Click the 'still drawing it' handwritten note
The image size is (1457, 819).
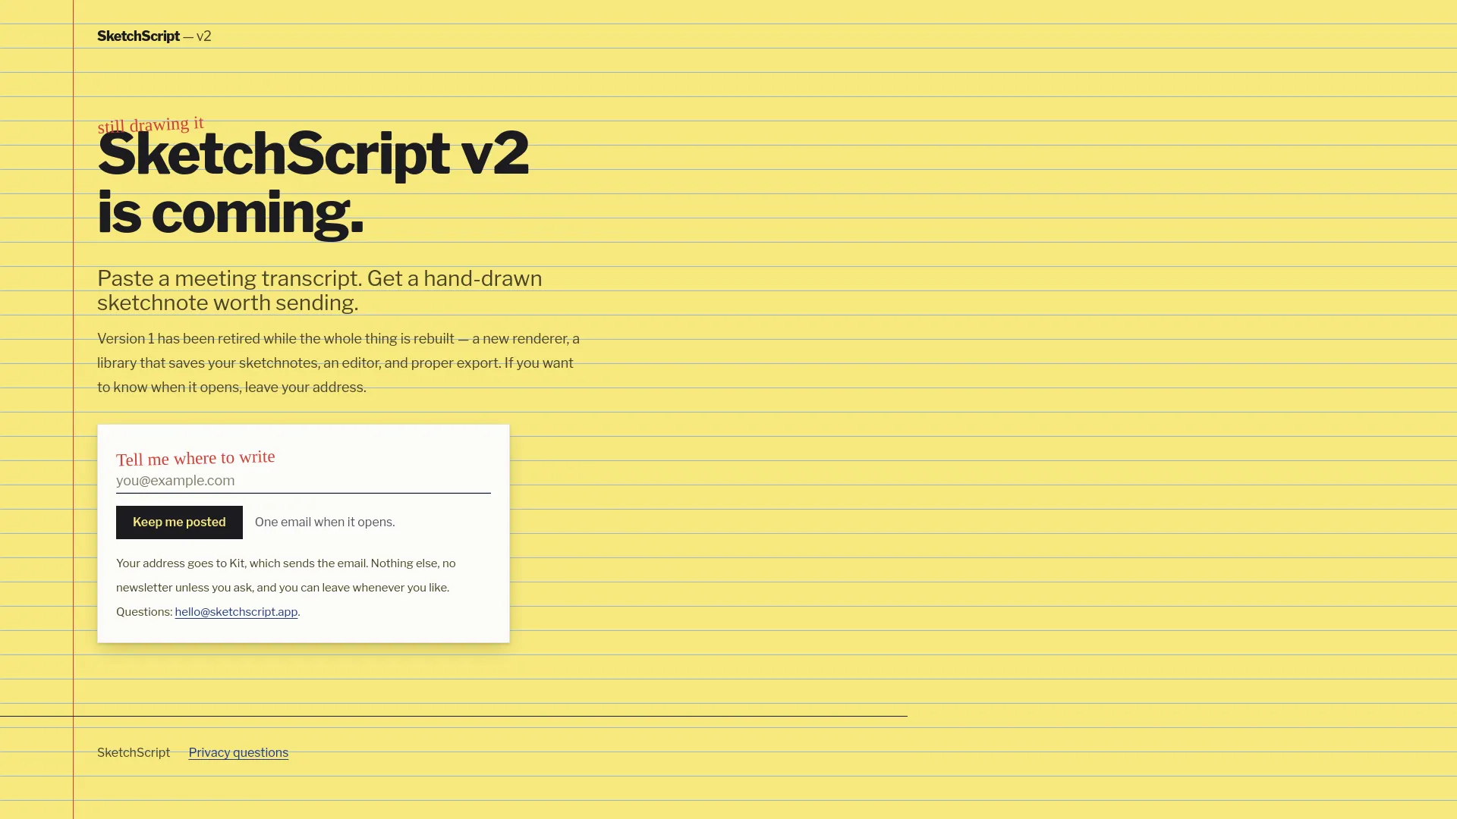(150, 124)
